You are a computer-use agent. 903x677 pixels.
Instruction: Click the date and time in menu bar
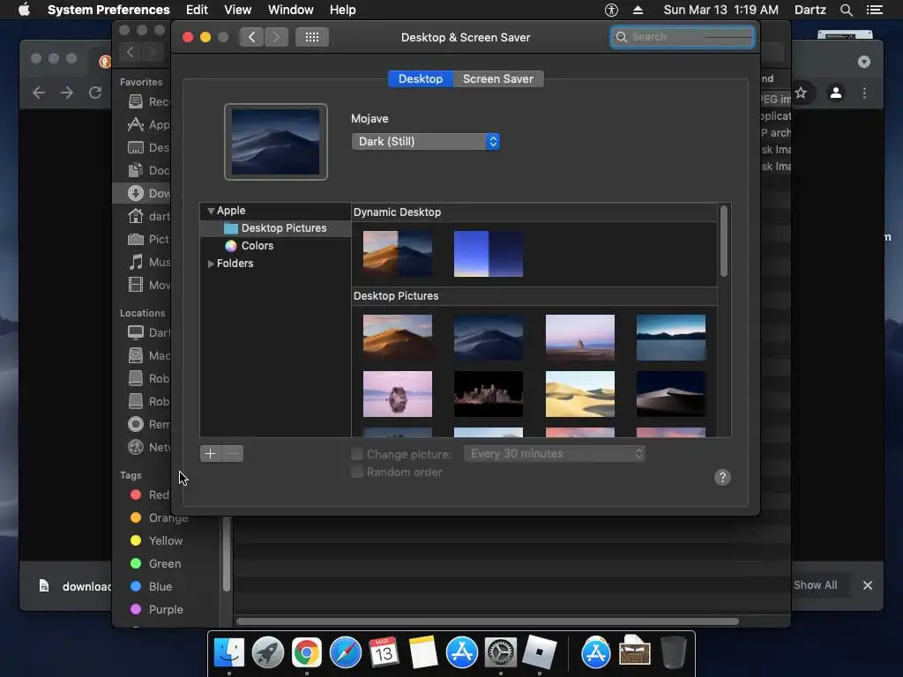(720, 10)
